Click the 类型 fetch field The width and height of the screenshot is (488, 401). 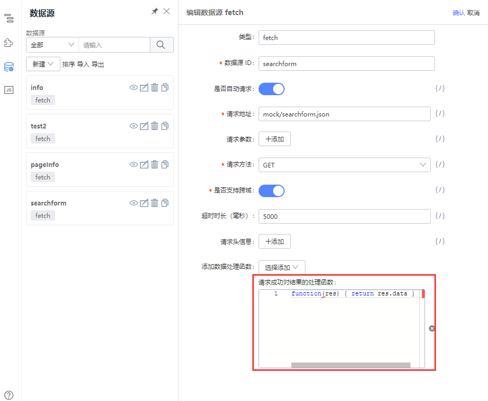click(x=346, y=37)
